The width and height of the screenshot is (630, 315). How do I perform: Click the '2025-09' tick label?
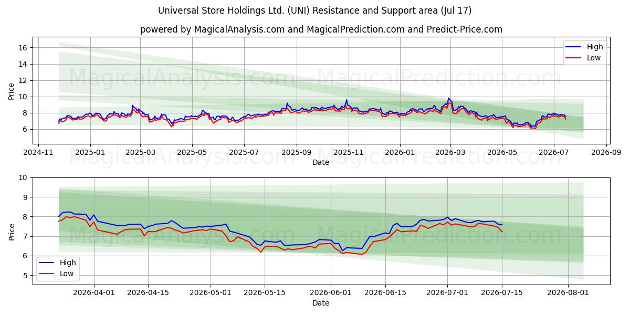tap(296, 152)
